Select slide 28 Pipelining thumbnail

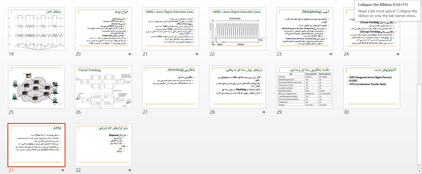point(238,87)
